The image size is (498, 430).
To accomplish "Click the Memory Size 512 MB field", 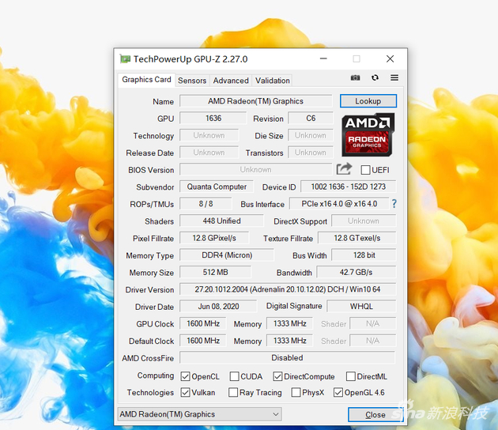I will coord(215,272).
